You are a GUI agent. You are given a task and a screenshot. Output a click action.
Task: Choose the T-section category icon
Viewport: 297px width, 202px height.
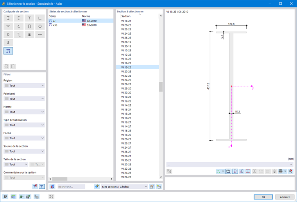(x=29, y=18)
